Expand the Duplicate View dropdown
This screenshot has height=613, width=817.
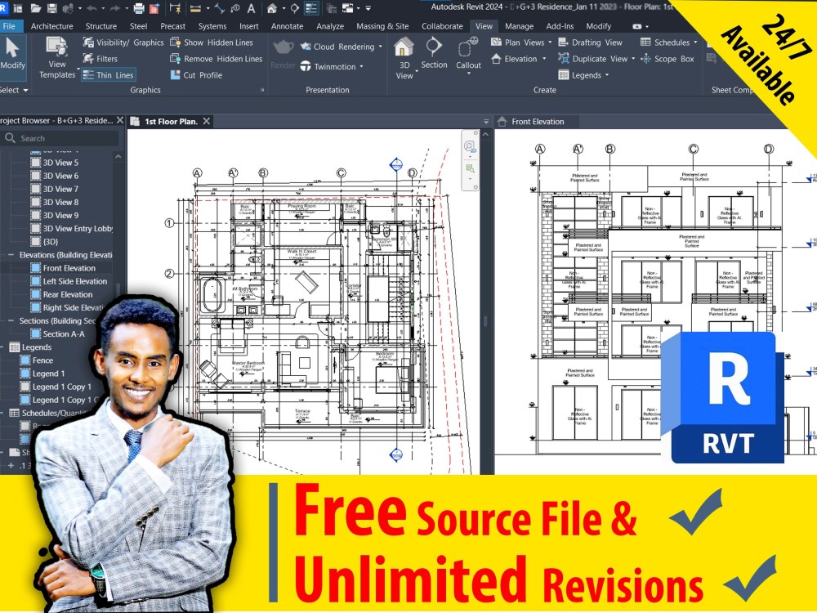point(634,59)
